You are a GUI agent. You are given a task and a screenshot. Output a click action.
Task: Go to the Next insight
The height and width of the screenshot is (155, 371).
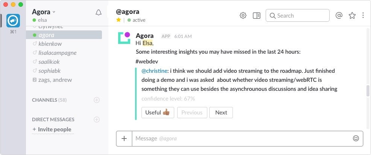tap(221, 113)
